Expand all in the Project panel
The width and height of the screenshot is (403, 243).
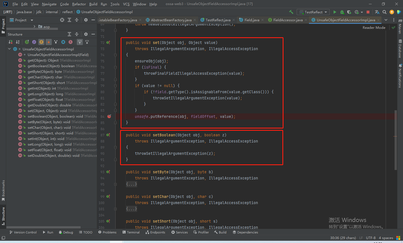pyautogui.click(x=69, y=20)
